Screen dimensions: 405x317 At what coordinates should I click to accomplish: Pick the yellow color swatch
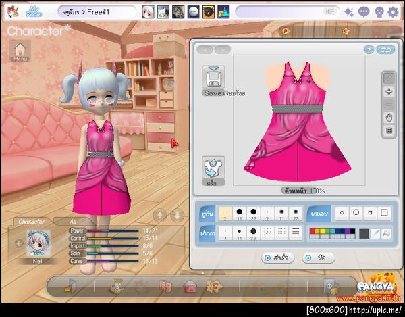click(x=323, y=231)
